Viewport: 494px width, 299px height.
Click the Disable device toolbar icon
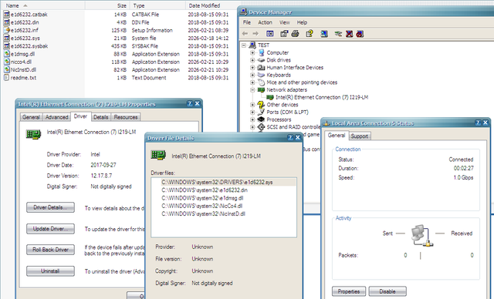(x=360, y=33)
